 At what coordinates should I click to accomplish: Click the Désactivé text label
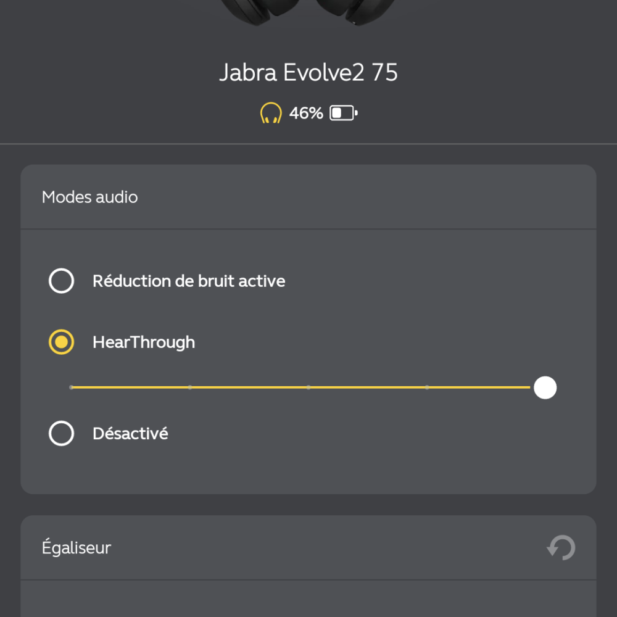pyautogui.click(x=130, y=433)
